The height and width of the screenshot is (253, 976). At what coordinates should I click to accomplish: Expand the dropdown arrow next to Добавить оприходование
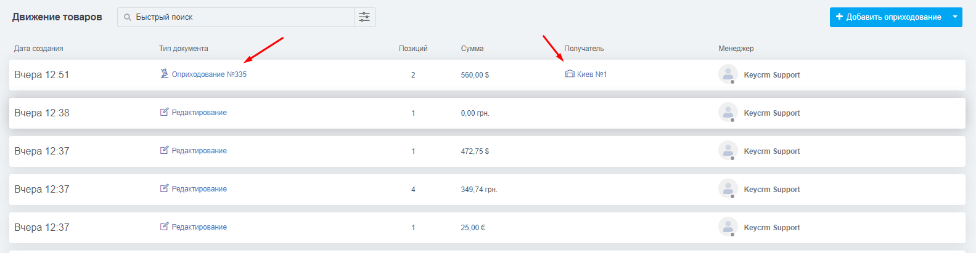[955, 17]
